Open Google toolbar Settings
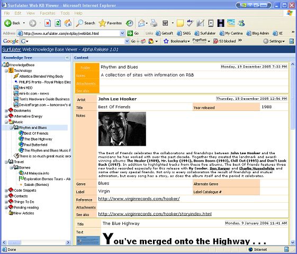 tap(274, 41)
